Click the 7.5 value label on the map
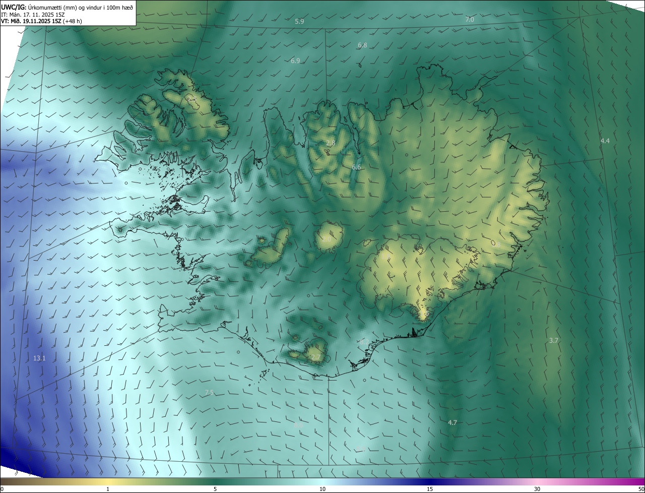 pyautogui.click(x=210, y=393)
